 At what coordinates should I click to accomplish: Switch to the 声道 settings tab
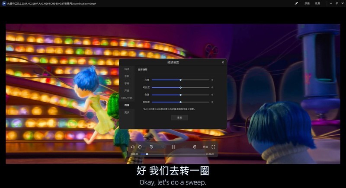(x=127, y=91)
